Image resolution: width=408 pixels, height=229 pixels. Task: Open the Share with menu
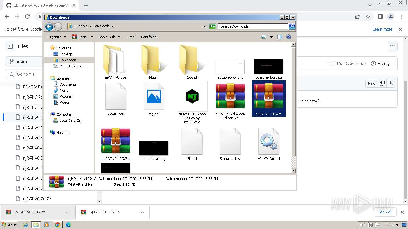pos(109,37)
